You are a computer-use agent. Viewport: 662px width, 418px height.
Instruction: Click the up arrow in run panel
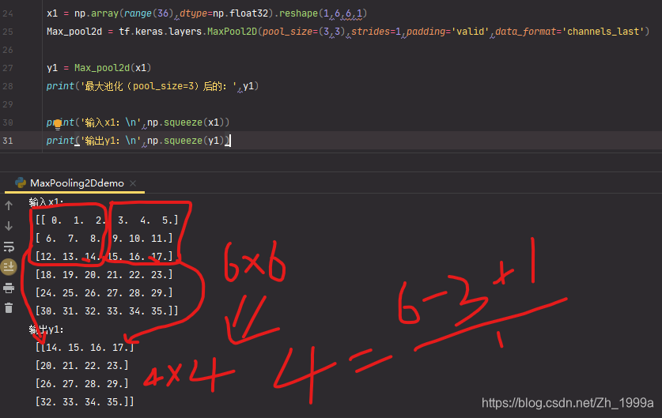pyautogui.click(x=9, y=205)
